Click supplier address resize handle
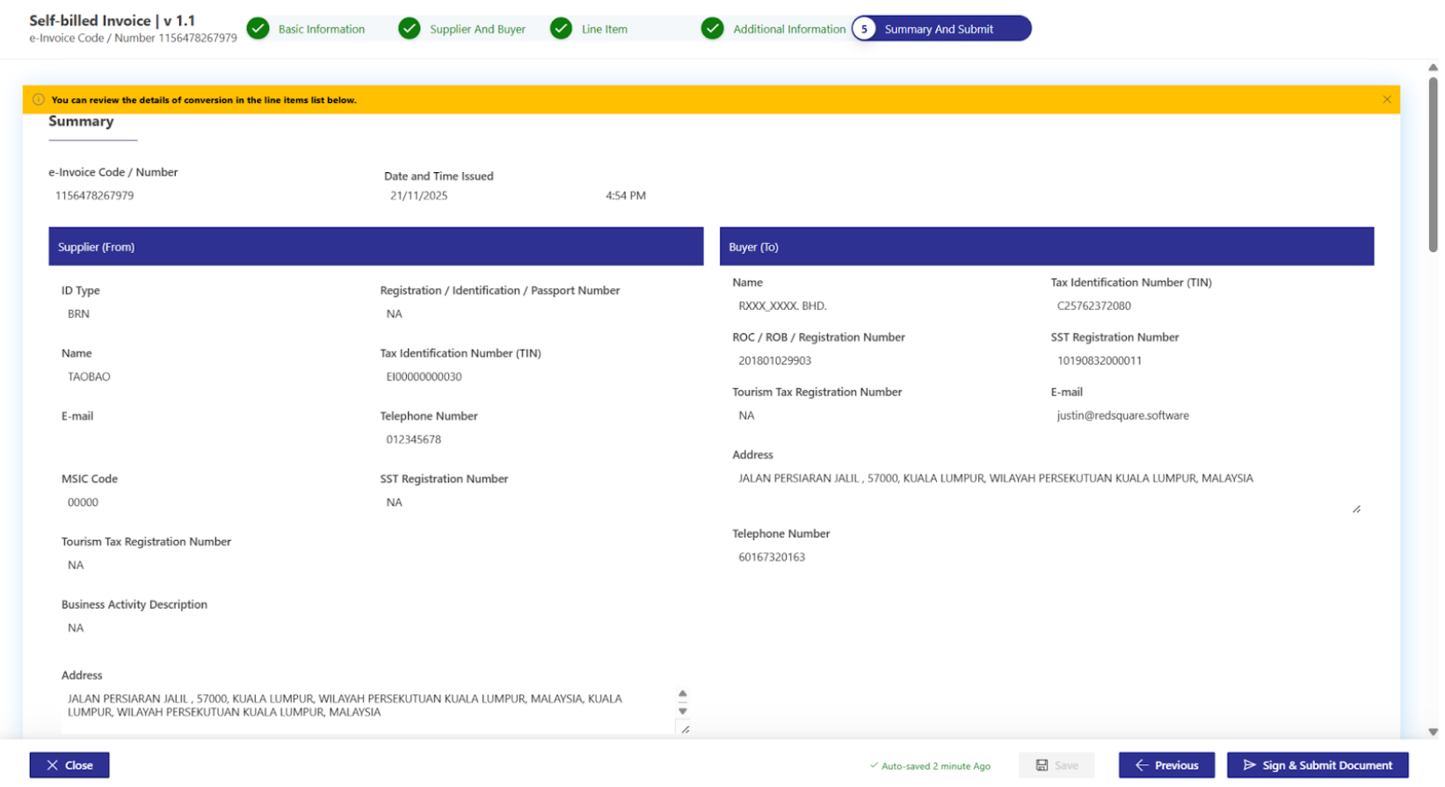Screen dimensions: 1445x787 [685, 729]
